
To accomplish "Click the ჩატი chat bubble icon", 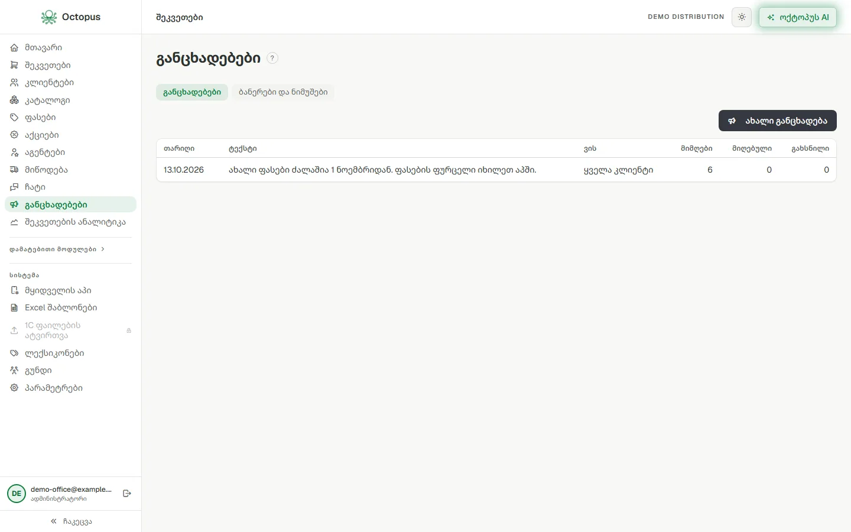I will click(14, 187).
